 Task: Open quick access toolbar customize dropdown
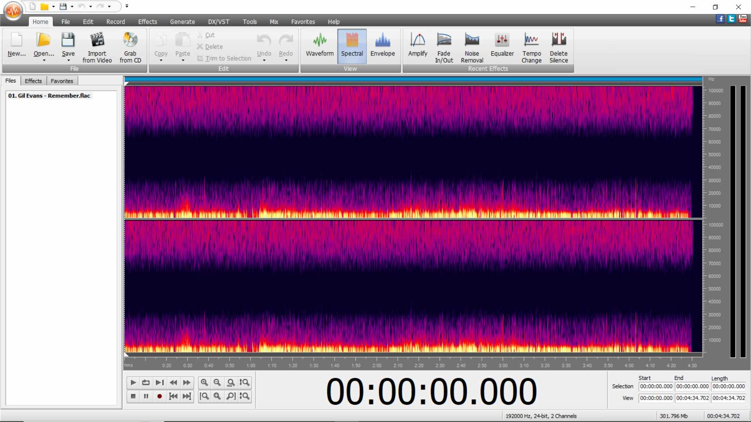click(127, 6)
